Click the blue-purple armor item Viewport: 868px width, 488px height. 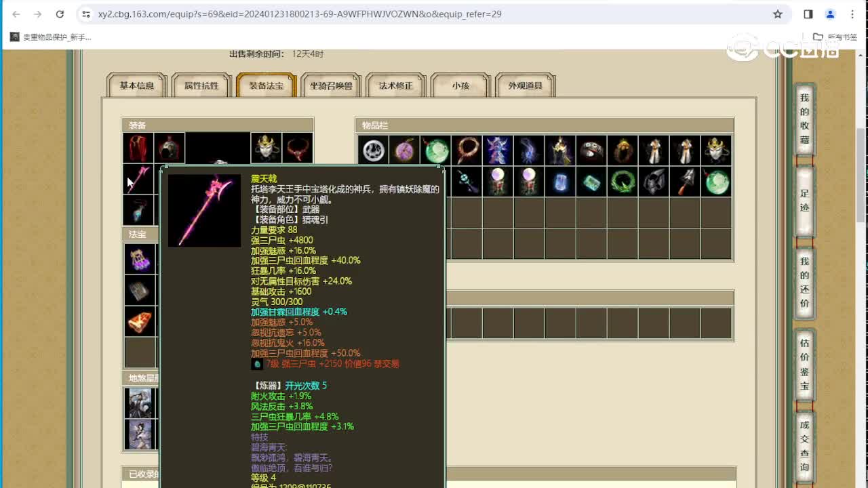pyautogui.click(x=498, y=150)
